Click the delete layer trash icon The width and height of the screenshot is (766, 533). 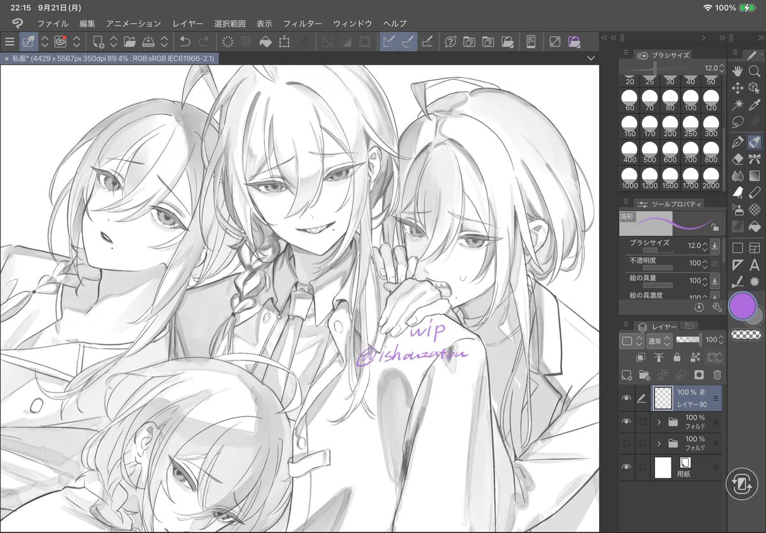[x=717, y=375]
